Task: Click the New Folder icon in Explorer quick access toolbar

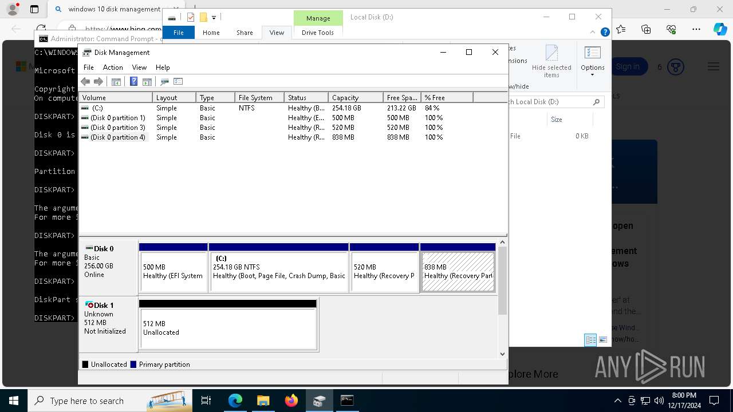Action: pos(203,17)
